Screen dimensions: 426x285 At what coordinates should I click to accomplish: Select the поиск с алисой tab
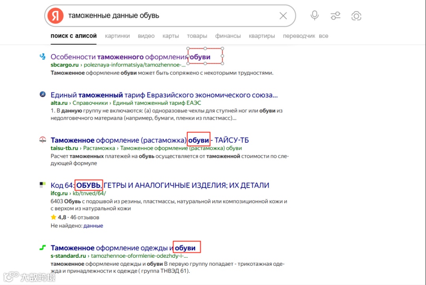pyautogui.click(x=74, y=36)
